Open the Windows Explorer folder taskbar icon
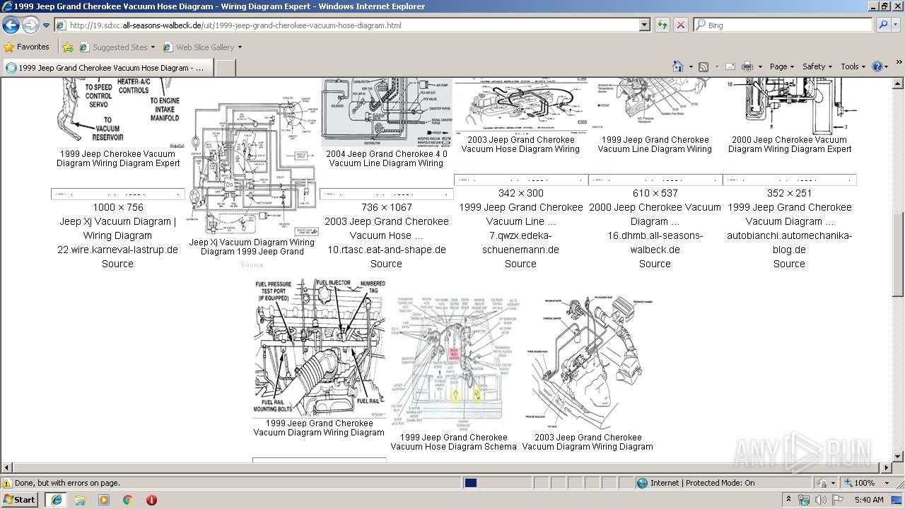This screenshot has width=905, height=509. 80,500
